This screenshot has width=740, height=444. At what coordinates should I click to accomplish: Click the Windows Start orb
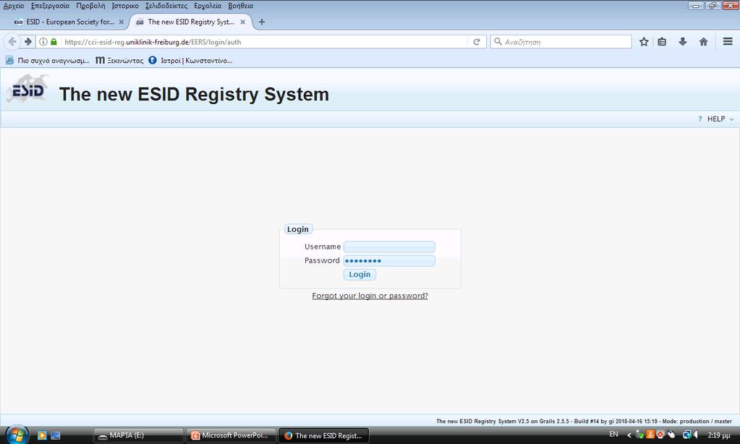pos(17,435)
